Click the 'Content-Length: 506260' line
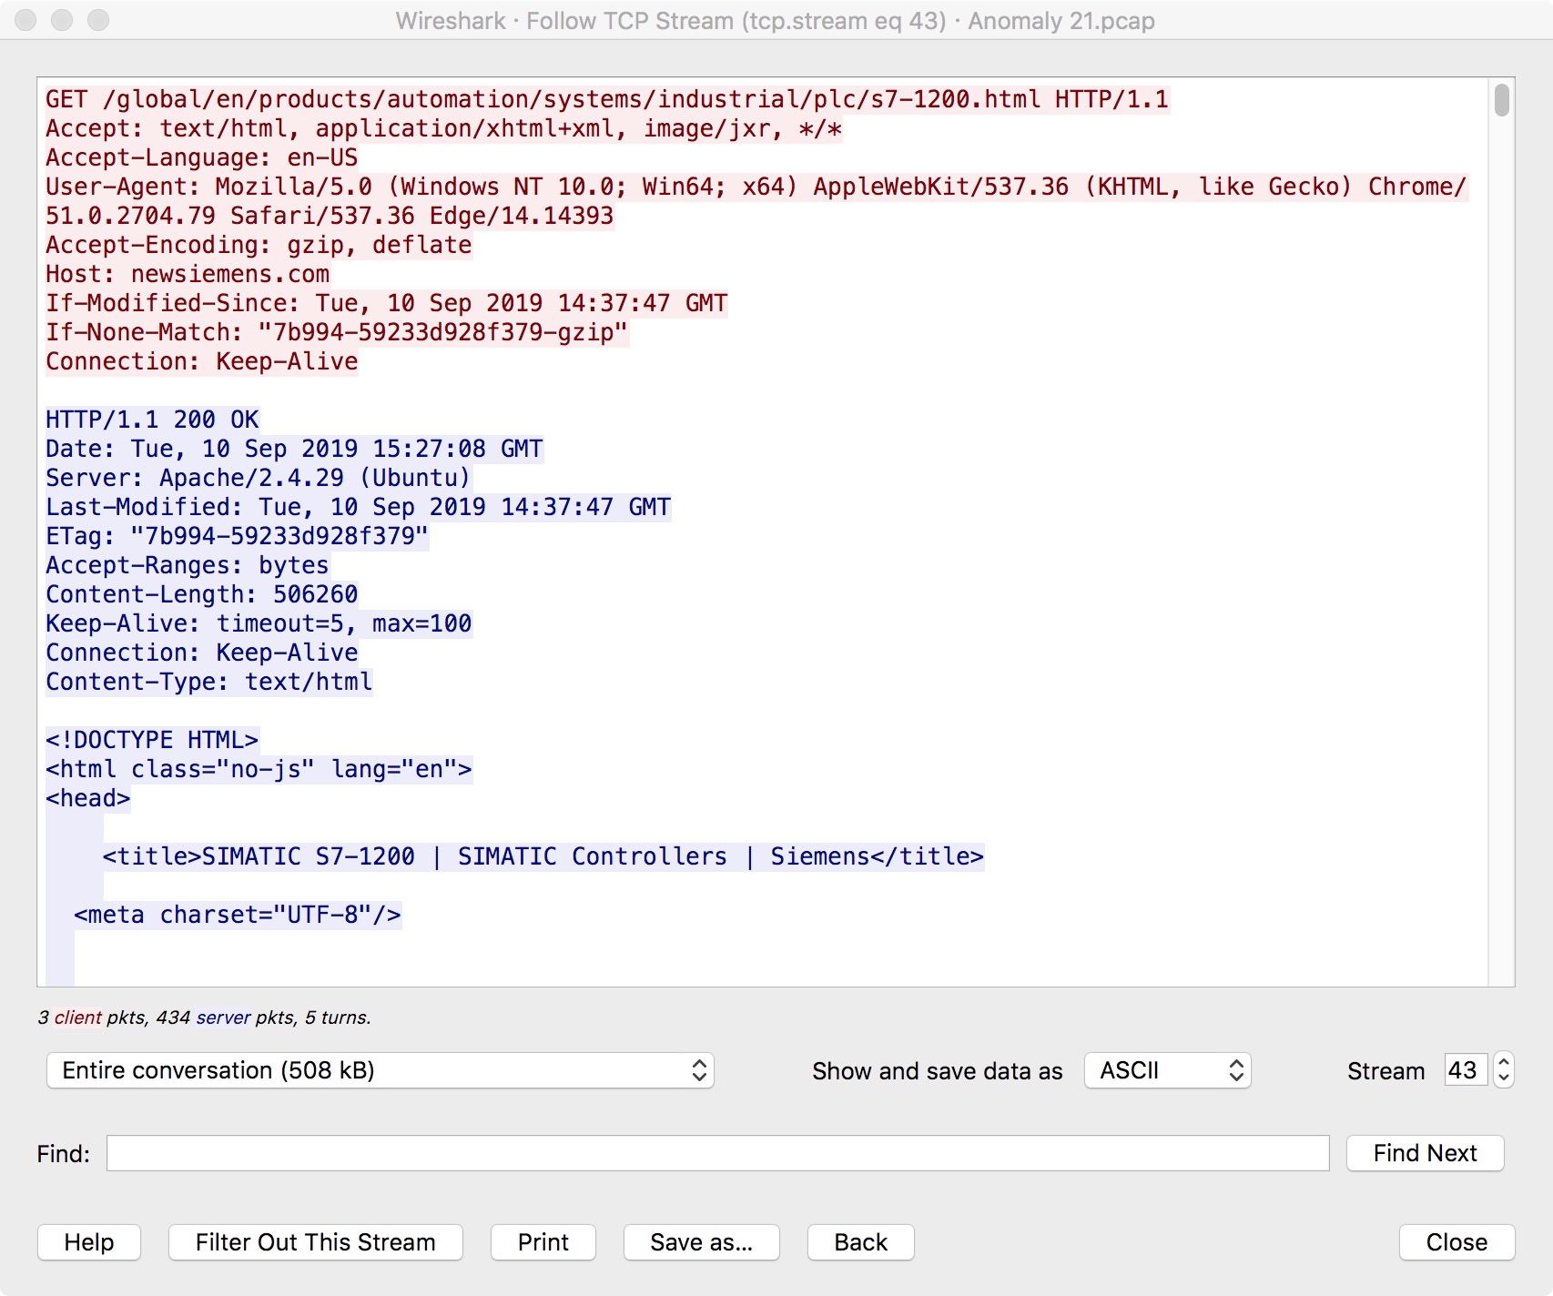Viewport: 1553px width, 1296px height. tap(202, 594)
